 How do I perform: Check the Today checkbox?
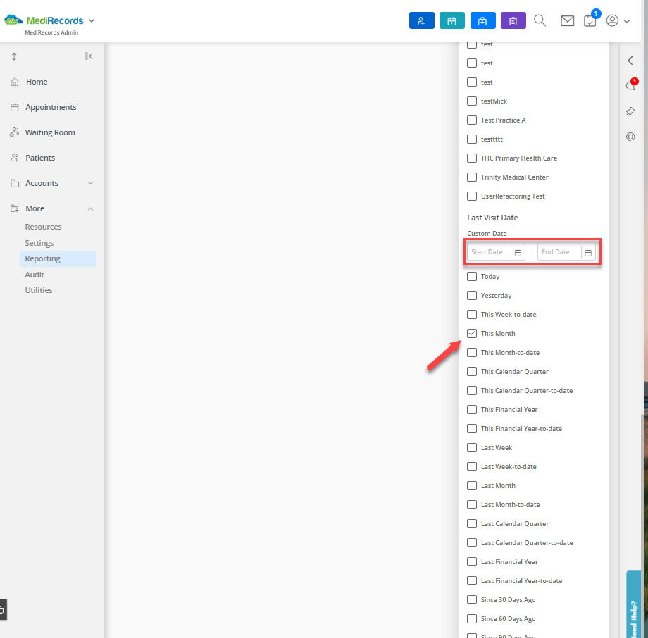(x=471, y=276)
